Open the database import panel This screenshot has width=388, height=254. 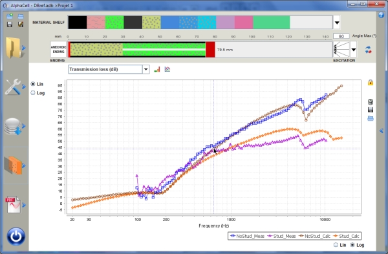click(x=13, y=127)
